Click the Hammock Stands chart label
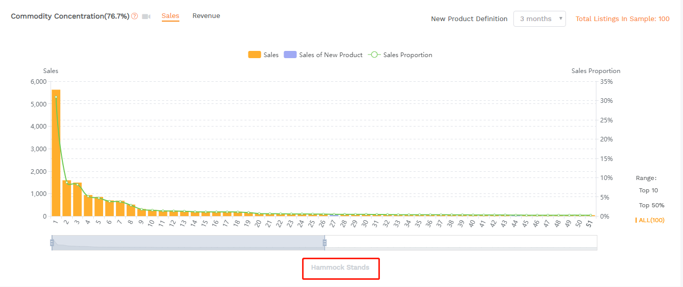This screenshot has height=287, width=683. tap(340, 267)
